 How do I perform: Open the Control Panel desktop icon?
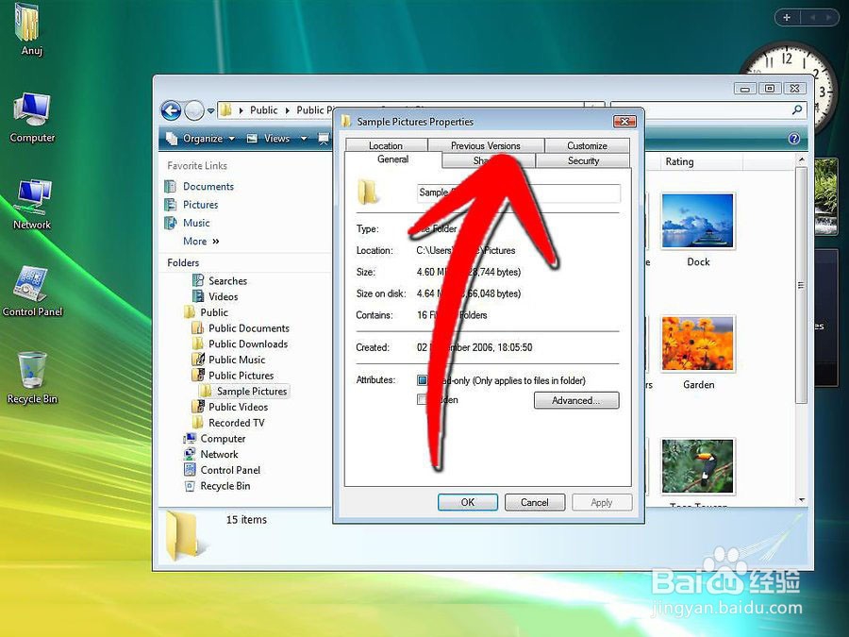(32, 292)
